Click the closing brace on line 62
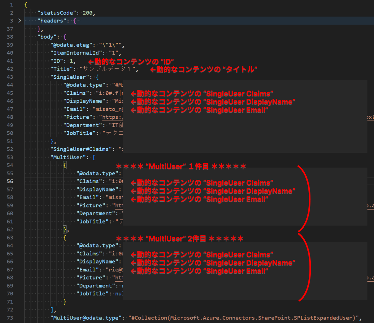 [65, 230]
